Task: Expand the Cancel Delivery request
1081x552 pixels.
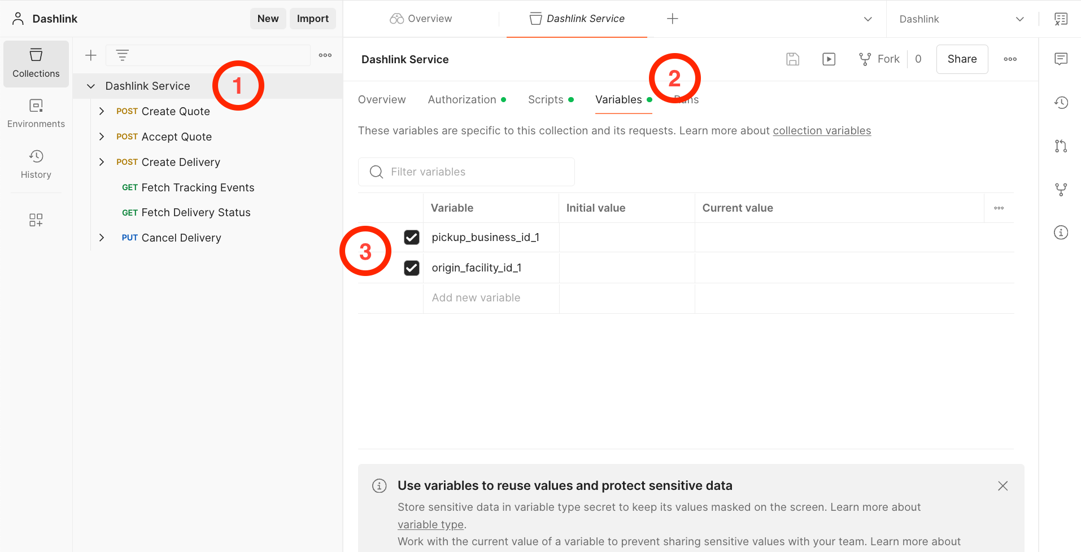Action: (x=102, y=238)
